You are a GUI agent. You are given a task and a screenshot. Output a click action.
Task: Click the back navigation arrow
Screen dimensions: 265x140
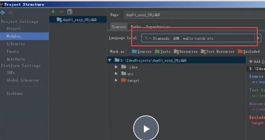tap(2, 12)
